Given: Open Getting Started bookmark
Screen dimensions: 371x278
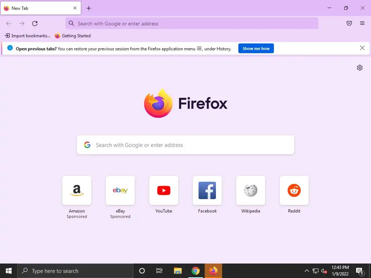Looking at the screenshot, I should coord(72,36).
